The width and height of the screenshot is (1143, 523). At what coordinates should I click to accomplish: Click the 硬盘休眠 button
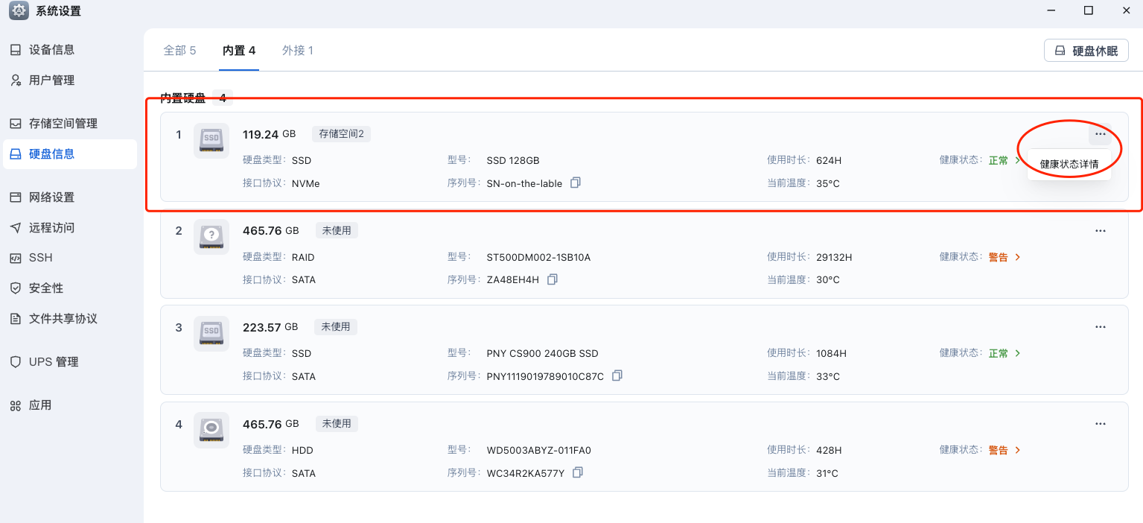click(1086, 51)
